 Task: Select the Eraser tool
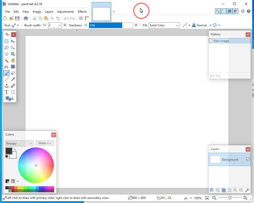point(13,73)
